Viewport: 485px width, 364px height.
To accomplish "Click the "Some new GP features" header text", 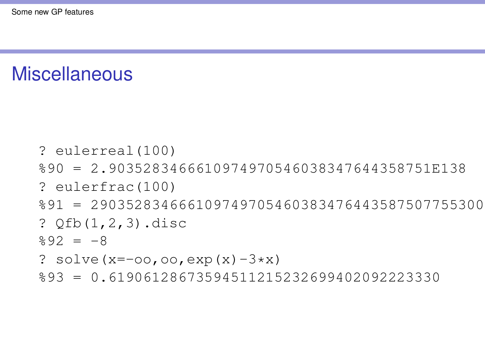I will tap(52, 12).
